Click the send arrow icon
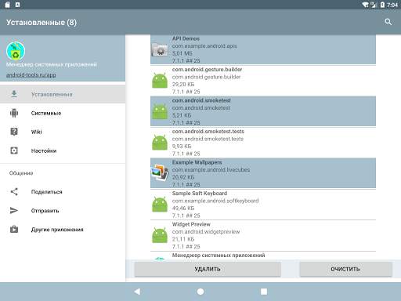The image size is (401, 301). tap(14, 211)
